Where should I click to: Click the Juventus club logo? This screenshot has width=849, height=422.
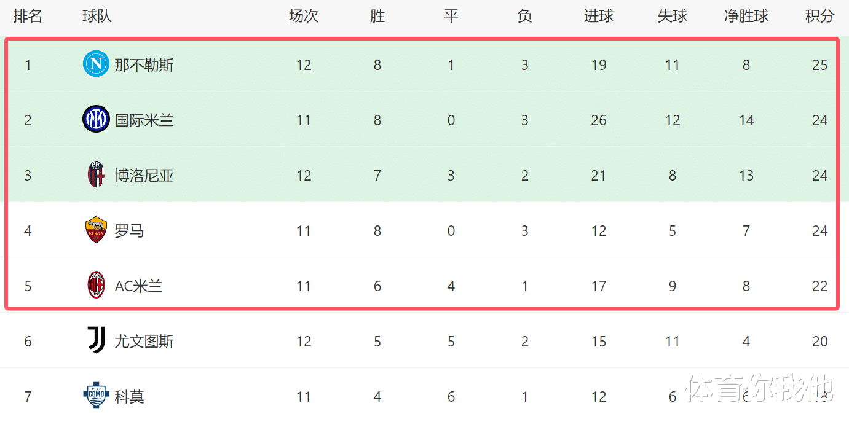click(96, 341)
